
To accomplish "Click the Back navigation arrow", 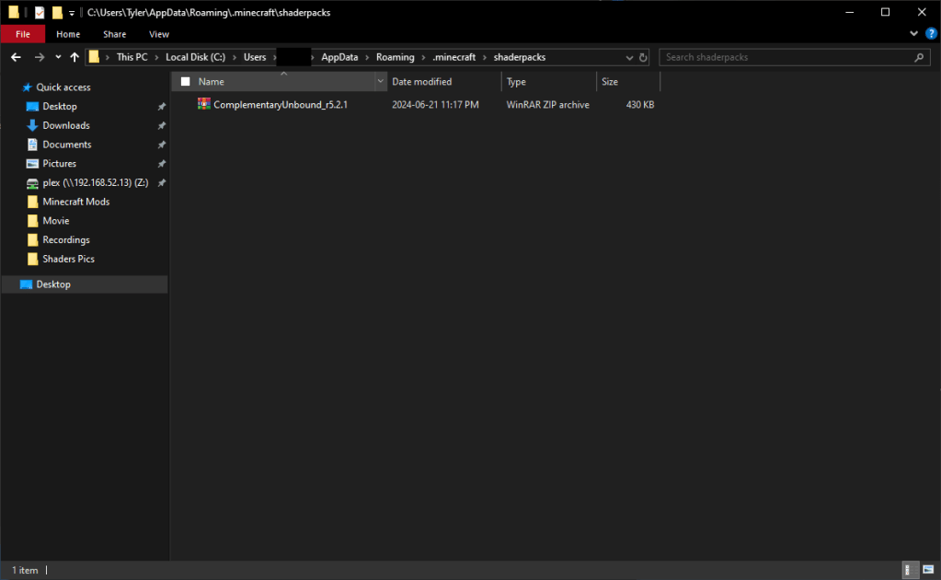I will click(x=16, y=57).
